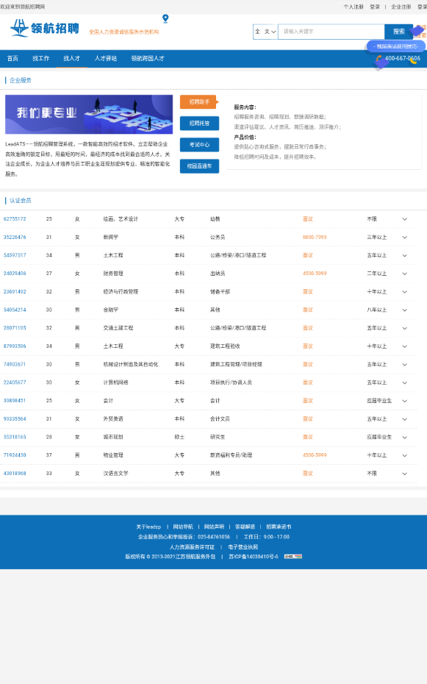Open member ID 71924430
The height and width of the screenshot is (684, 427).
(x=15, y=455)
